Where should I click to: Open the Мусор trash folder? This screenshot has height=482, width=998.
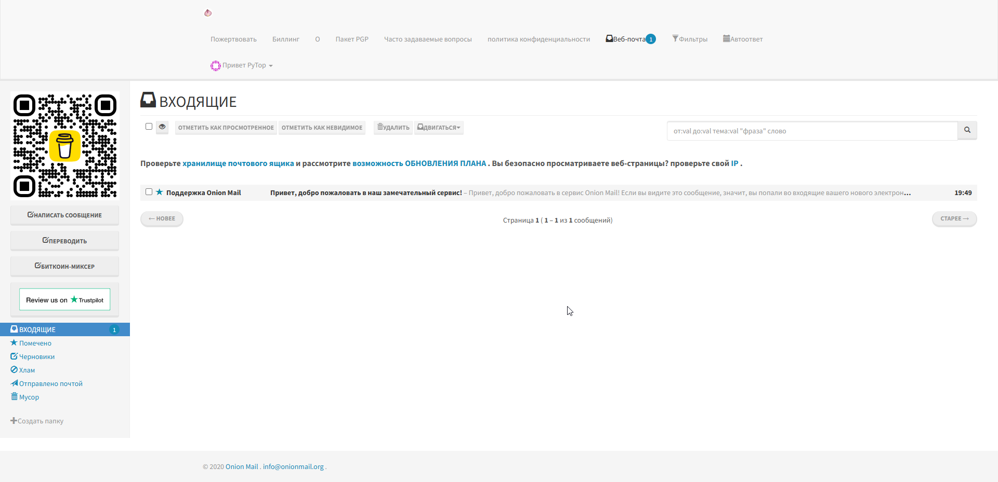pos(29,397)
